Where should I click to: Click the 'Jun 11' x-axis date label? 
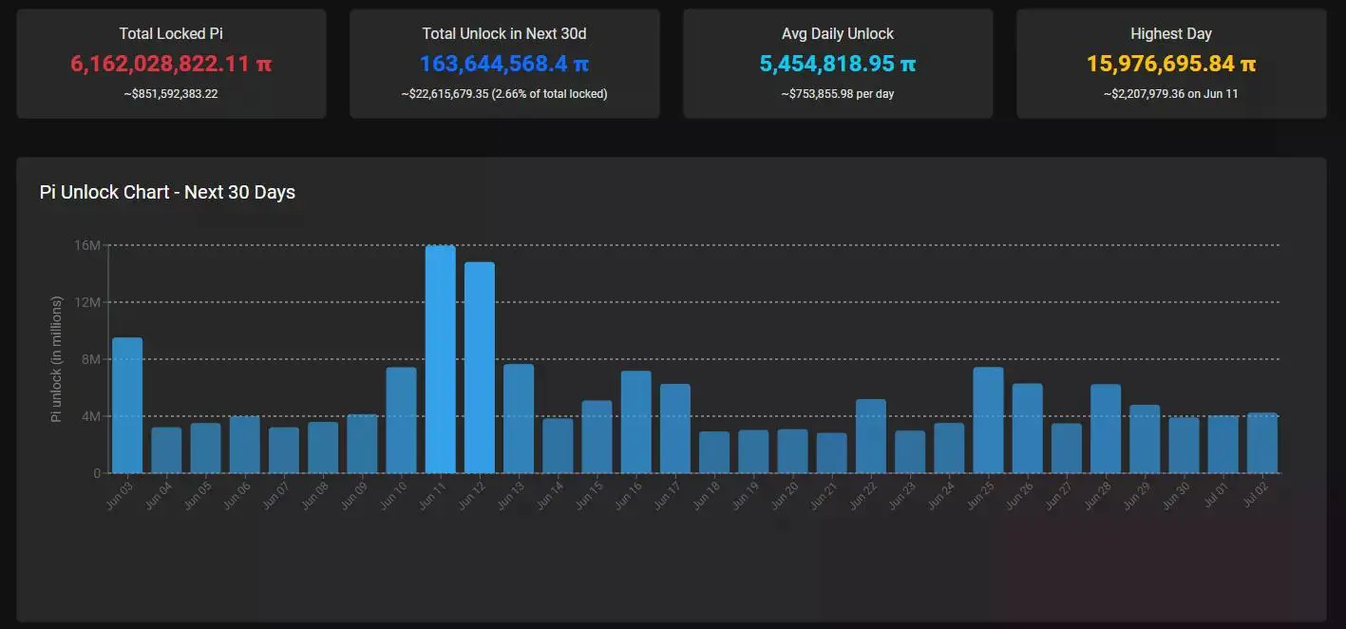tap(434, 497)
